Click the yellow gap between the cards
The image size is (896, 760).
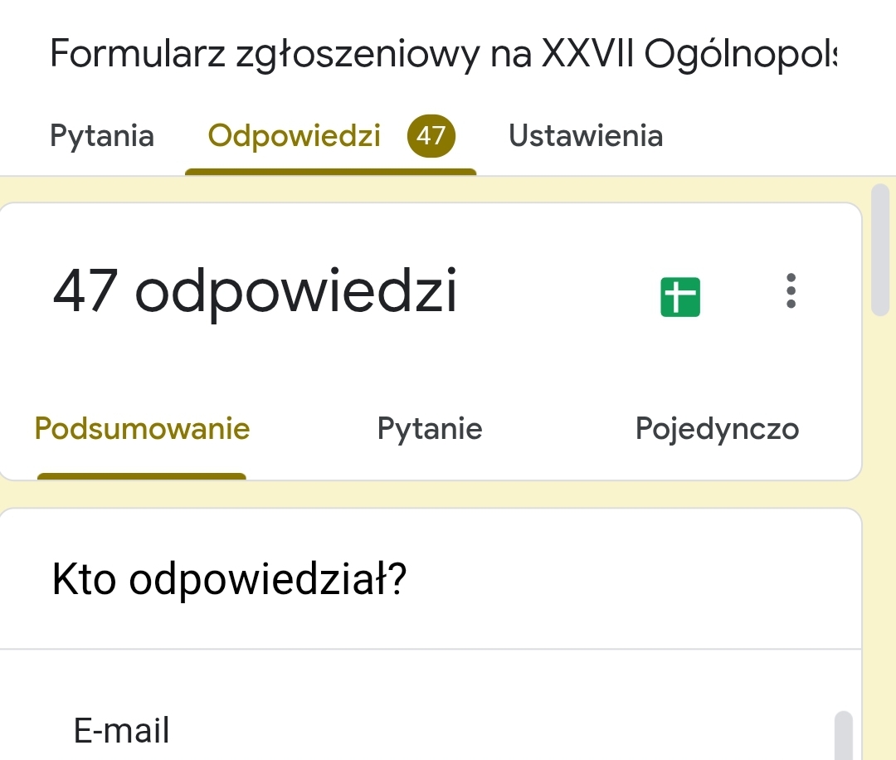[431, 494]
